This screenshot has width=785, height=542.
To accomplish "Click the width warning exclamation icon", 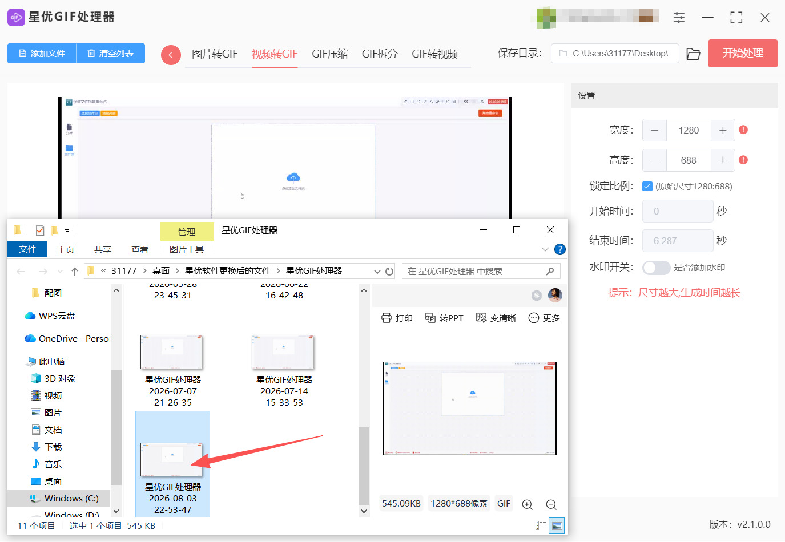I will click(x=743, y=130).
